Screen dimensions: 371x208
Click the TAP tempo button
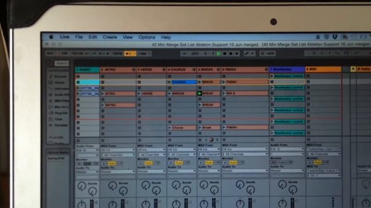tap(64, 54)
